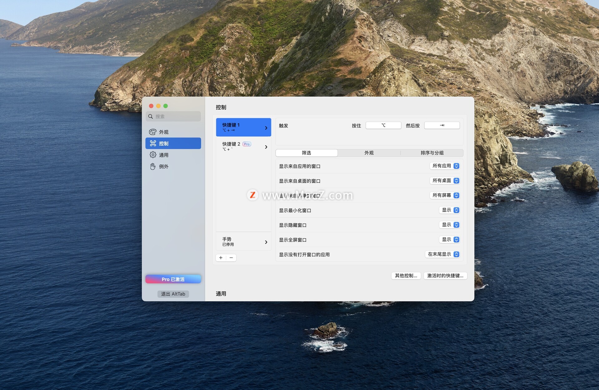Select the 快捷键 1 shortcut entry

click(243, 127)
